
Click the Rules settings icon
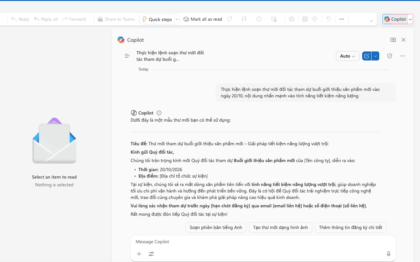tap(274, 19)
